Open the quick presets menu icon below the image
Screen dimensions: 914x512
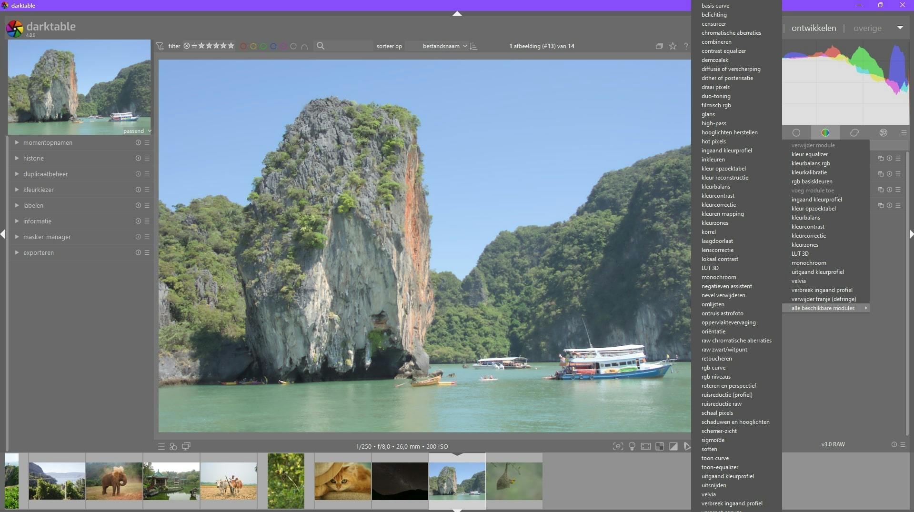click(x=161, y=446)
